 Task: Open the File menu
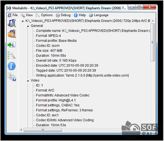tap(12, 15)
